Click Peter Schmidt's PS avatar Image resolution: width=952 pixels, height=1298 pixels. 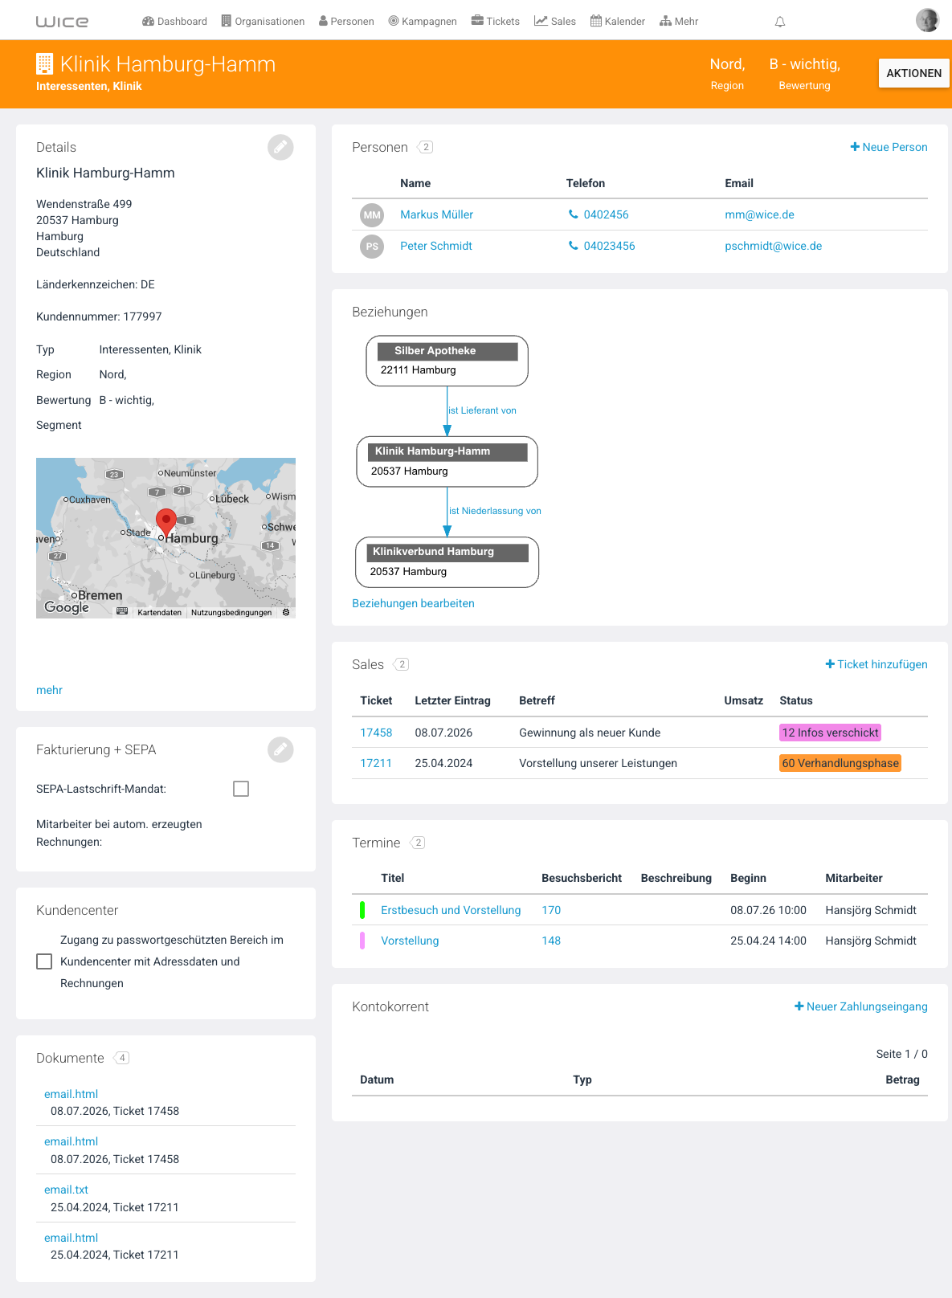(372, 246)
